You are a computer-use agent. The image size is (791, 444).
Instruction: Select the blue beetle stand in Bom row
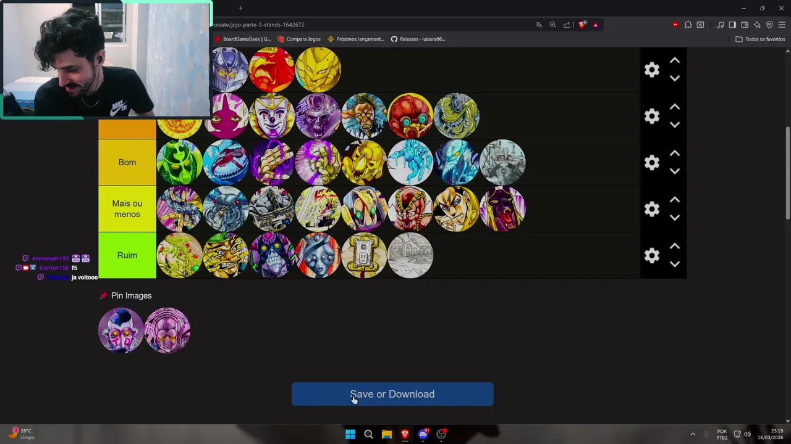point(226,162)
